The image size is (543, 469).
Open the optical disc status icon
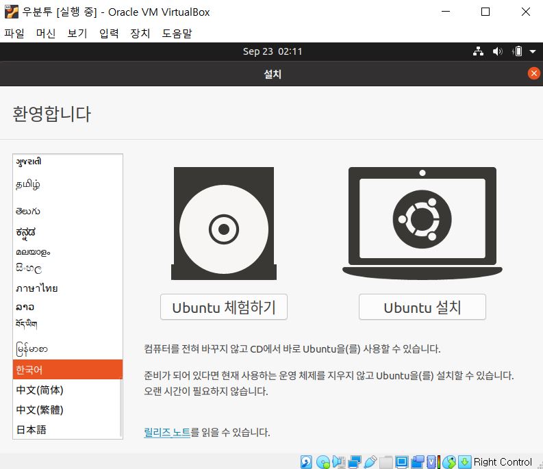coord(323,461)
